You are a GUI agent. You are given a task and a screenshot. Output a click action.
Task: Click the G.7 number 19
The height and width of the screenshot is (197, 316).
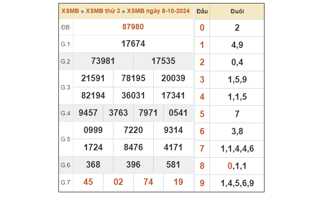point(178,182)
